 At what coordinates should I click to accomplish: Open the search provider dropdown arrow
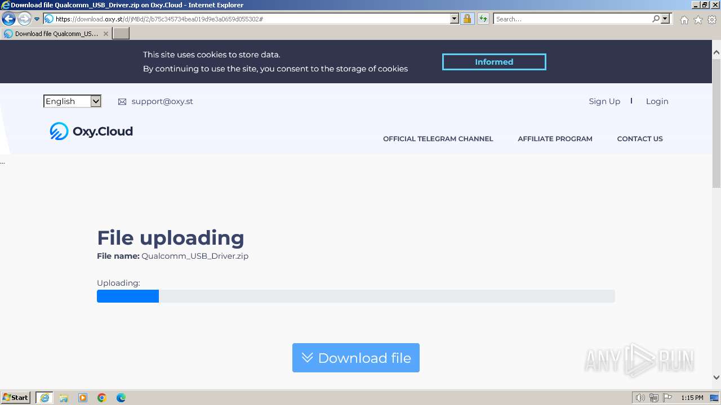tap(665, 19)
